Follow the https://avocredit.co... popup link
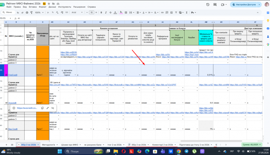The width and height of the screenshot is (270, 155). tap(27, 108)
